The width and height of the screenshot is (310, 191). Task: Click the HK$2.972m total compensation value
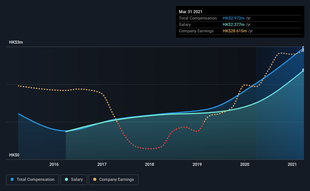coord(234,18)
